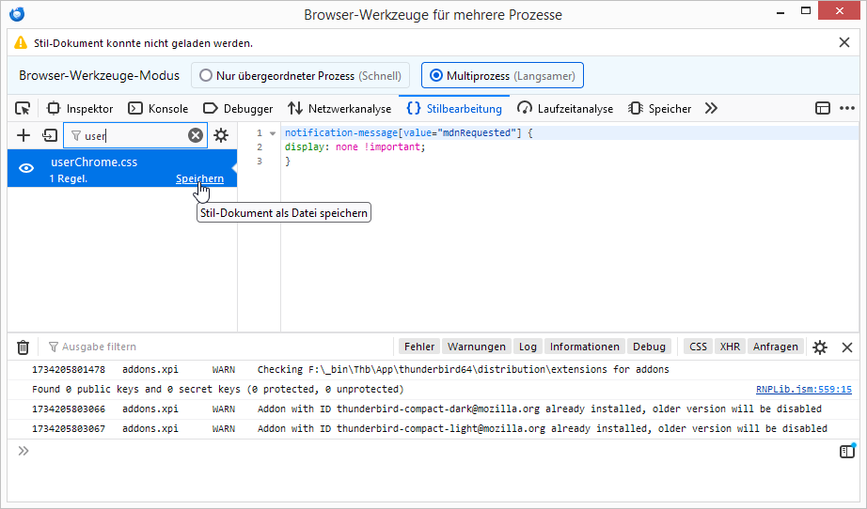
Task: Select Nur übergeordneter Prozess radio option
Action: (206, 75)
